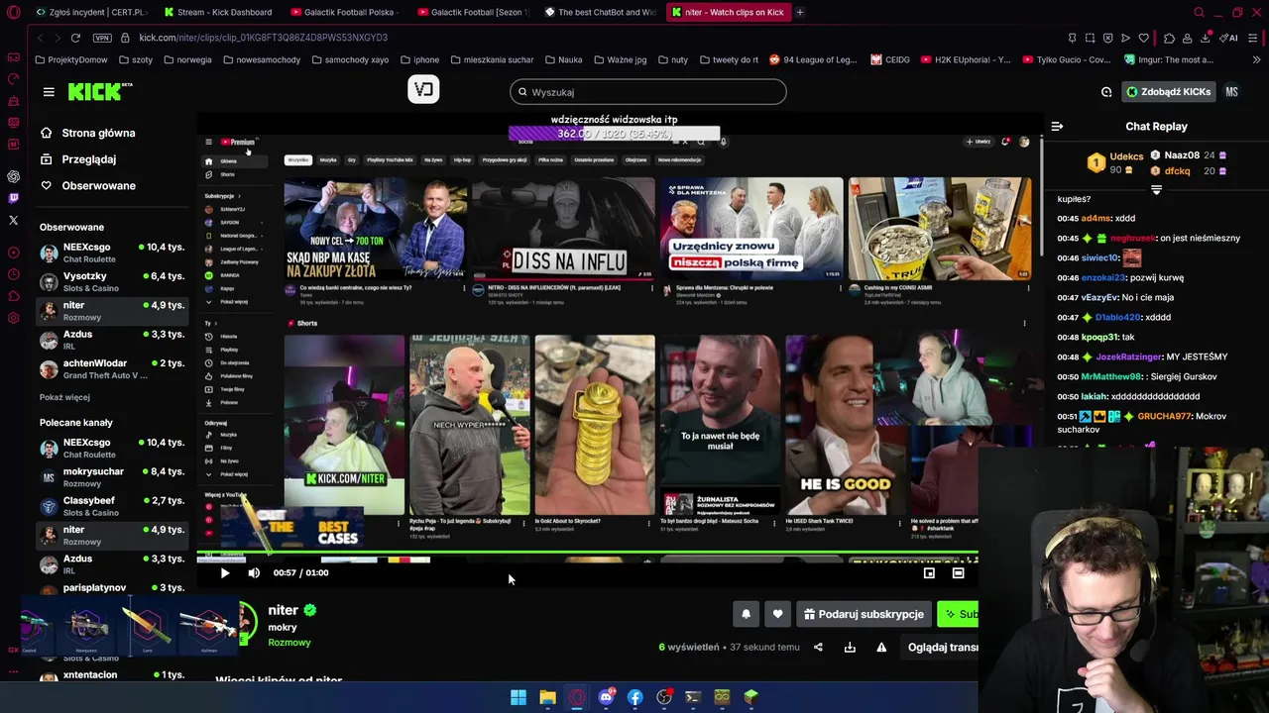
Task: Open X (Twitter) in Opera sidebar
Action: coord(13,220)
